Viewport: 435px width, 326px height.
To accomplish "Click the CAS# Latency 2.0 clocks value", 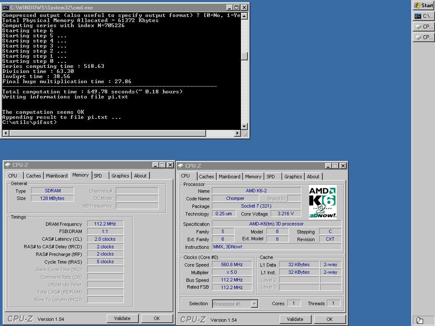I will (x=105, y=239).
